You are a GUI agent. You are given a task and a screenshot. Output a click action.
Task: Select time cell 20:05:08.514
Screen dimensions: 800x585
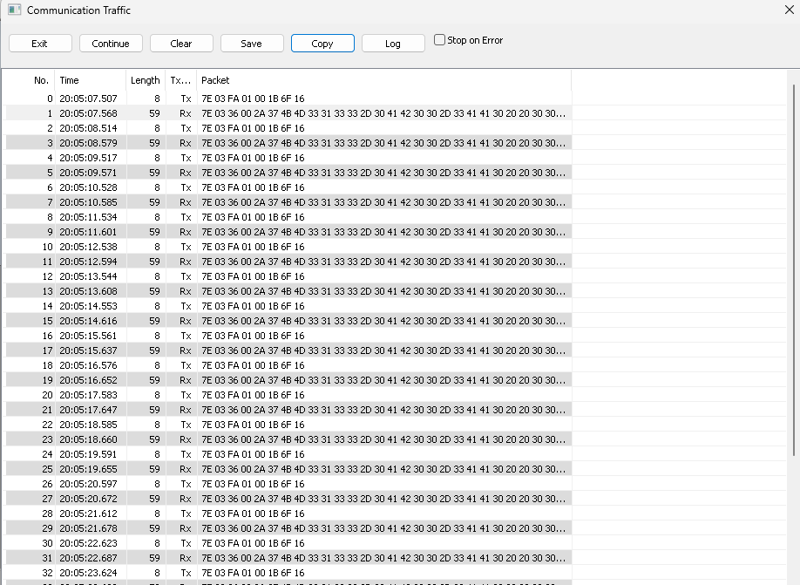point(88,128)
